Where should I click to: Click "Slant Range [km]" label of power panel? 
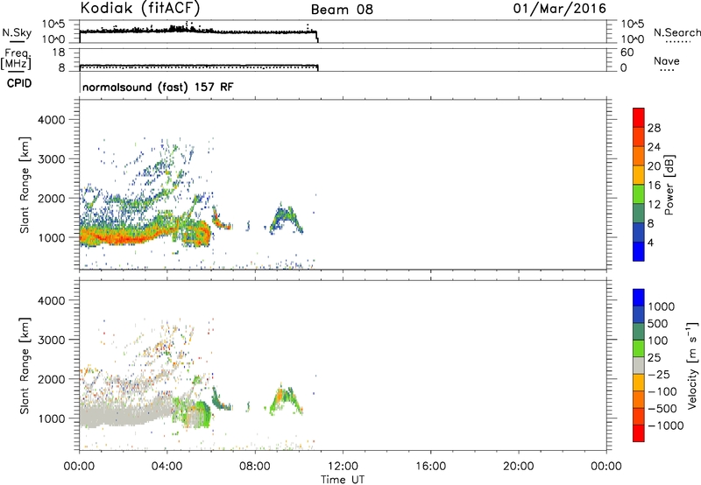click(x=25, y=185)
